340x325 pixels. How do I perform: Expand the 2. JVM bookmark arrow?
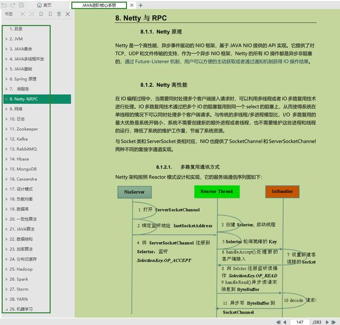coord(6,39)
